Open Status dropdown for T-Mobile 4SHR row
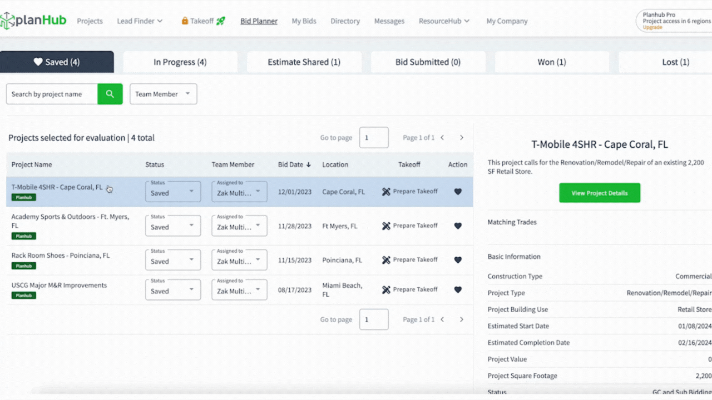The height and width of the screenshot is (400, 712). tap(173, 192)
